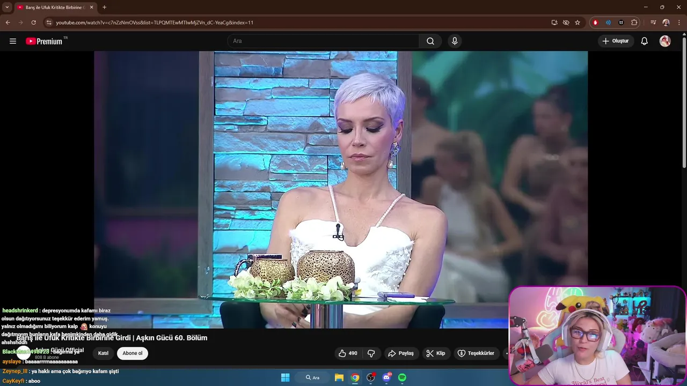The height and width of the screenshot is (386, 687).
Task: Open Chrome three-dot menu
Action: pyautogui.click(x=679, y=23)
